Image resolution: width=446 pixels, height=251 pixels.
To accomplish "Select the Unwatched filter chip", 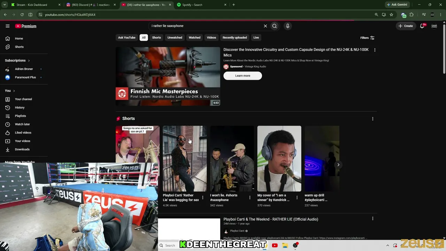I will point(175,38).
